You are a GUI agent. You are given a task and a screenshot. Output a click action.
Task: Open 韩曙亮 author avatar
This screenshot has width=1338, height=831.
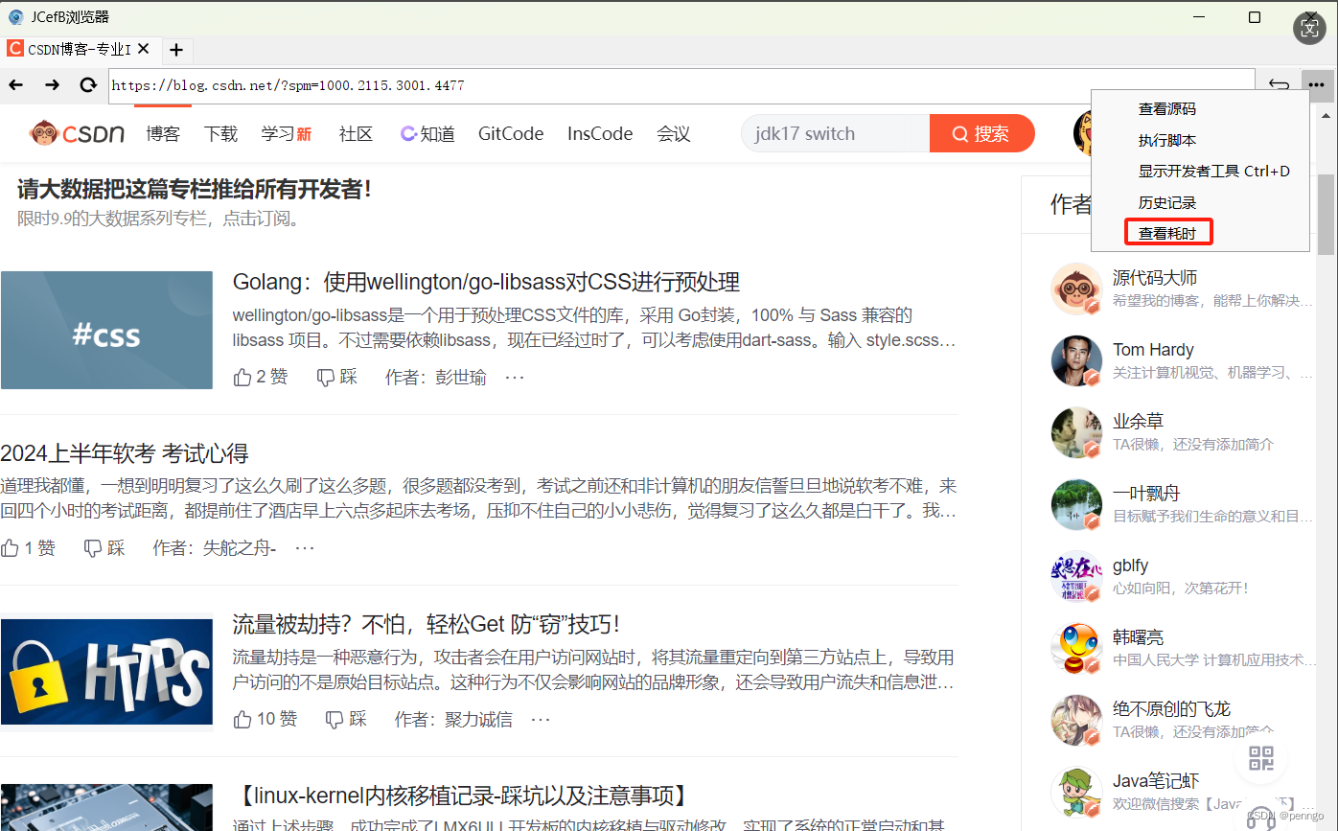pos(1076,648)
